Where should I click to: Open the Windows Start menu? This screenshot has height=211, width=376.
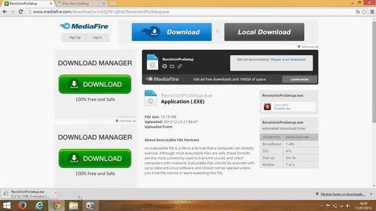coord(6,206)
